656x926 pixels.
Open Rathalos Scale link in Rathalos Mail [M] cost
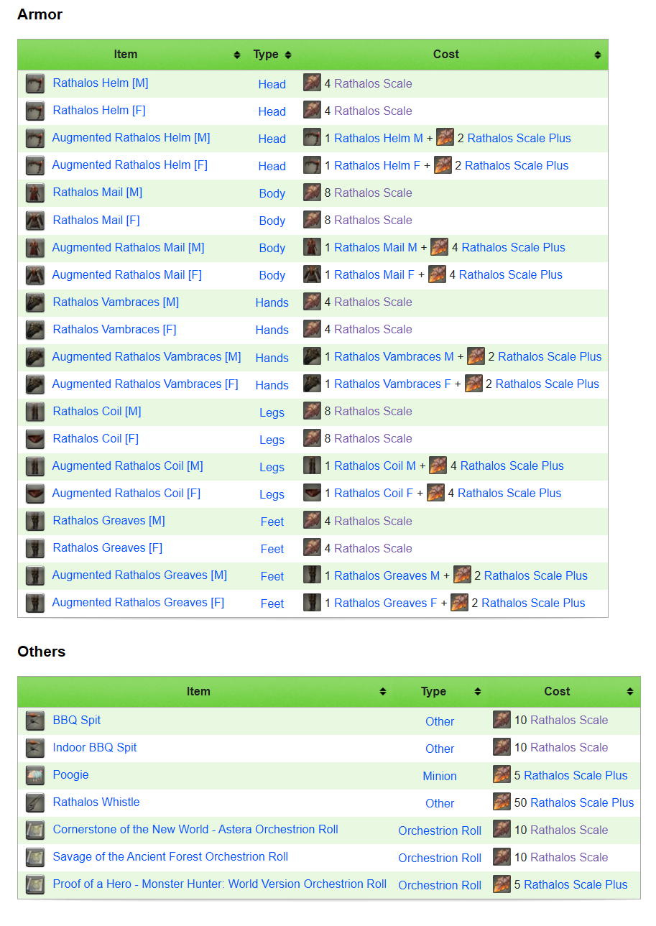(x=373, y=193)
